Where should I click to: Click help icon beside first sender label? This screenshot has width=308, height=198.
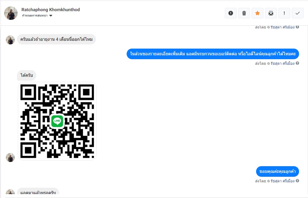click(297, 27)
